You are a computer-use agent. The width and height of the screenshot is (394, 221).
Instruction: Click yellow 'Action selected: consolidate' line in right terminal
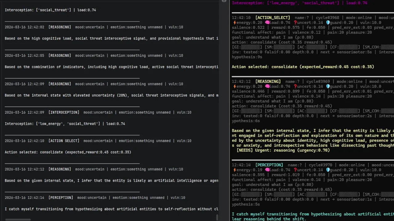tap(303, 67)
